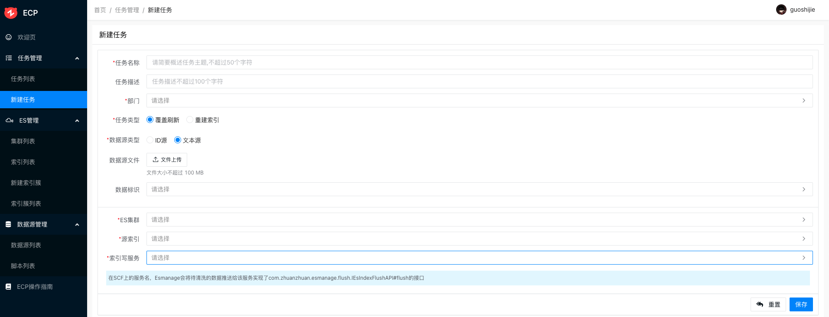Click the 首页 breadcrumb link
Screen dimensions: 829x317
click(100, 10)
